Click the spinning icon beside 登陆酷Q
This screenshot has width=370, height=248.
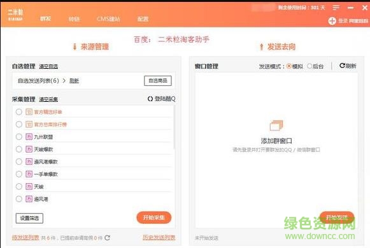(150, 99)
